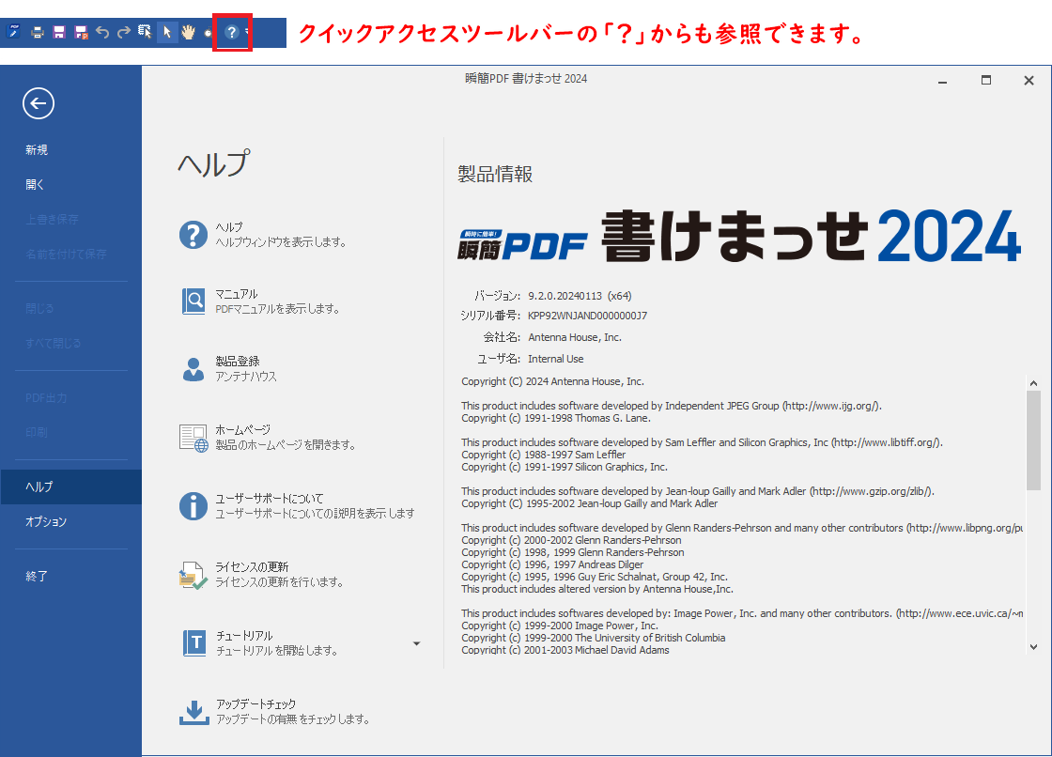Click the Copyright (C) 2024 Antenna House line
The width and height of the screenshot is (1052, 757).
click(x=553, y=381)
